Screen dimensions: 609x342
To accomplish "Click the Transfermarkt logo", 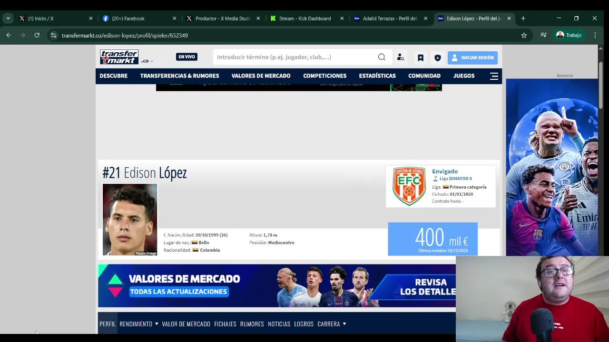I will 119,57.
